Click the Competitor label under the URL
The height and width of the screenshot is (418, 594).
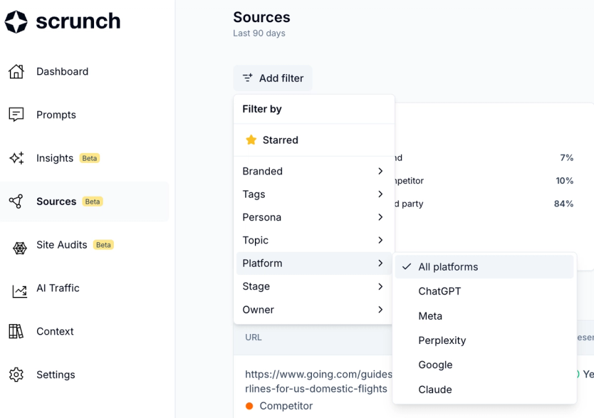coord(286,406)
